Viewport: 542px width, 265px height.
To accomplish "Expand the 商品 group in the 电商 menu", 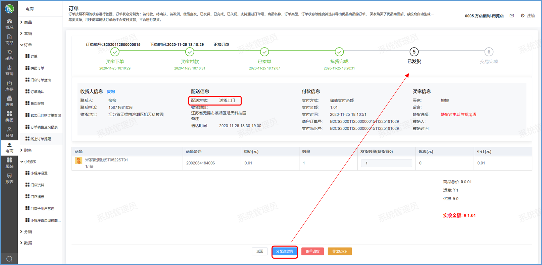I will click(26, 22).
